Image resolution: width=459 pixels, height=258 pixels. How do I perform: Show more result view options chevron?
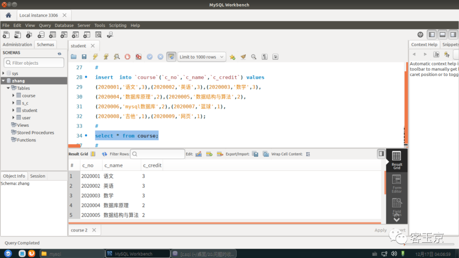click(x=397, y=220)
